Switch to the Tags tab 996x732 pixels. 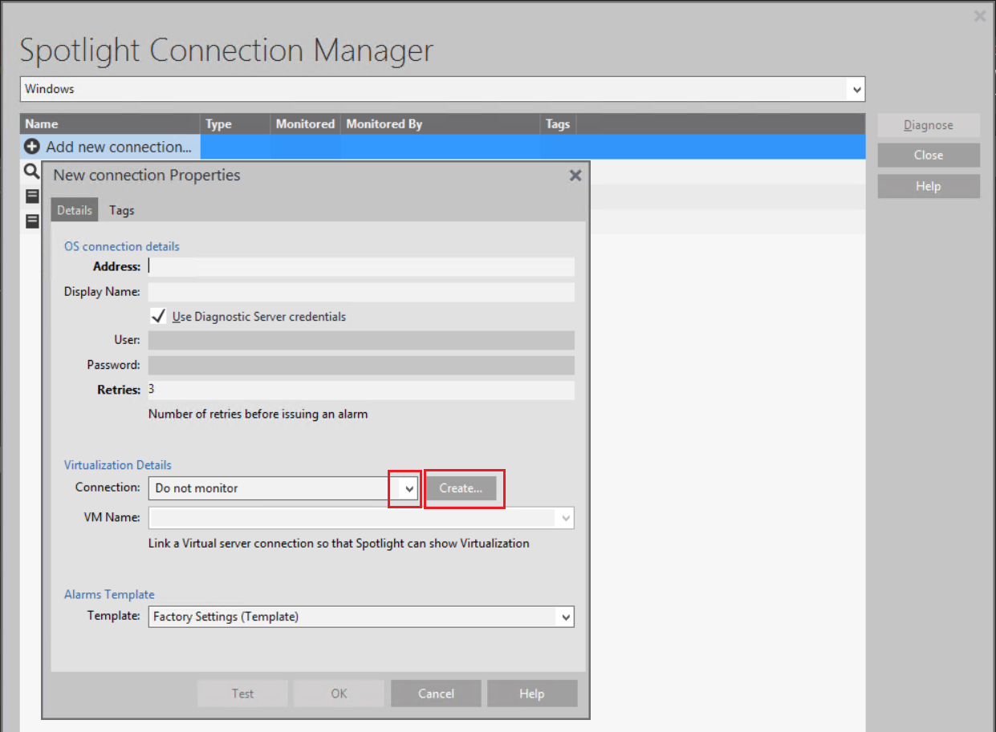[x=122, y=210]
